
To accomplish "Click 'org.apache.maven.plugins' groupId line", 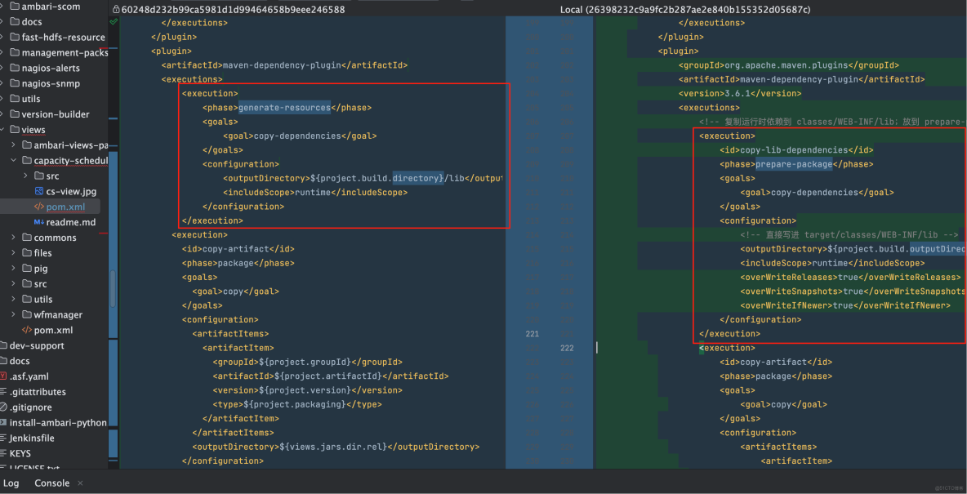I will coord(789,65).
